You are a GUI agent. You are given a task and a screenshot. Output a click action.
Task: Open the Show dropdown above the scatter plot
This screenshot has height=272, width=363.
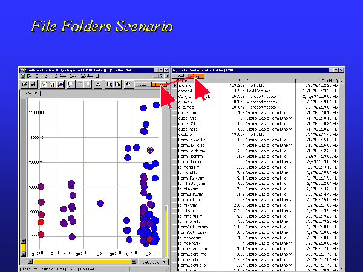coord(29,94)
